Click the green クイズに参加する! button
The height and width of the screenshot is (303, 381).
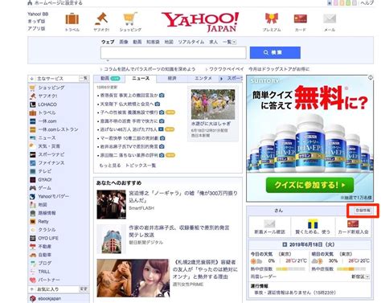[309, 185]
